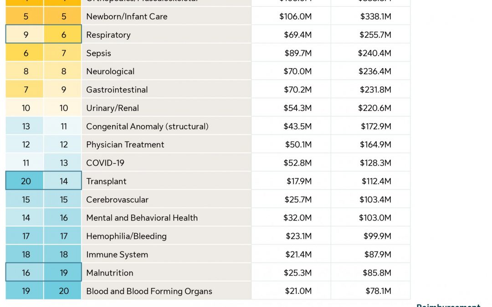Click the pale yellow rank 9 cell beside Respiratory
Viewport: 492px width, 307px height.
[26, 35]
